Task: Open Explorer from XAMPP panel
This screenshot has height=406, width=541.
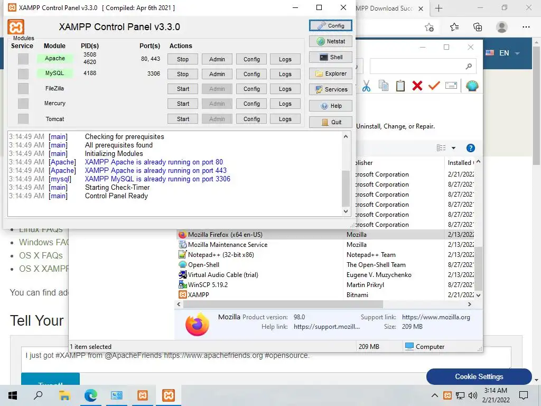Action: pos(331,73)
